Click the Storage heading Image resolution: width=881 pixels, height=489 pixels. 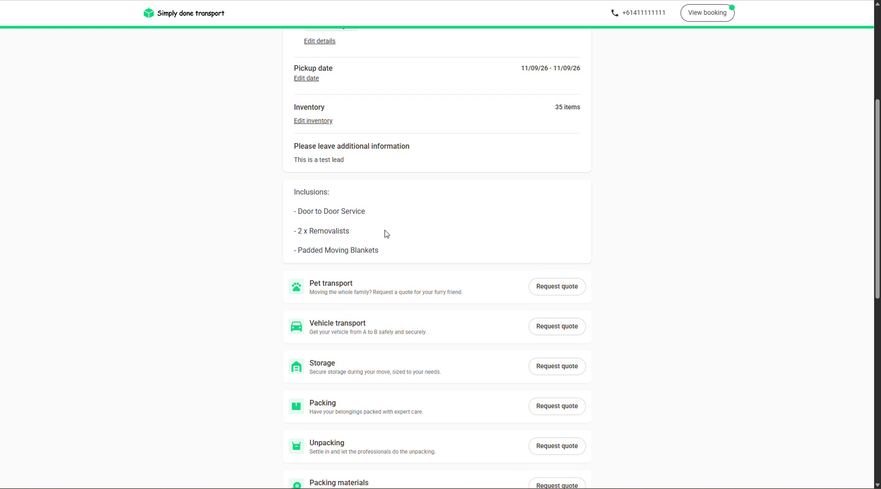click(322, 363)
